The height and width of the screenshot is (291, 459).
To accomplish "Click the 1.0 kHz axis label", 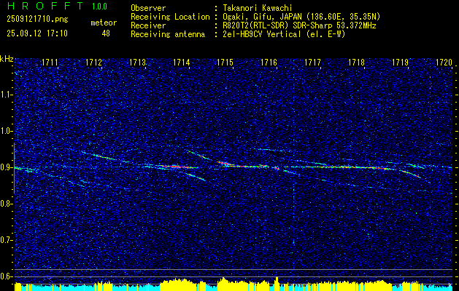I will (x=7, y=131).
